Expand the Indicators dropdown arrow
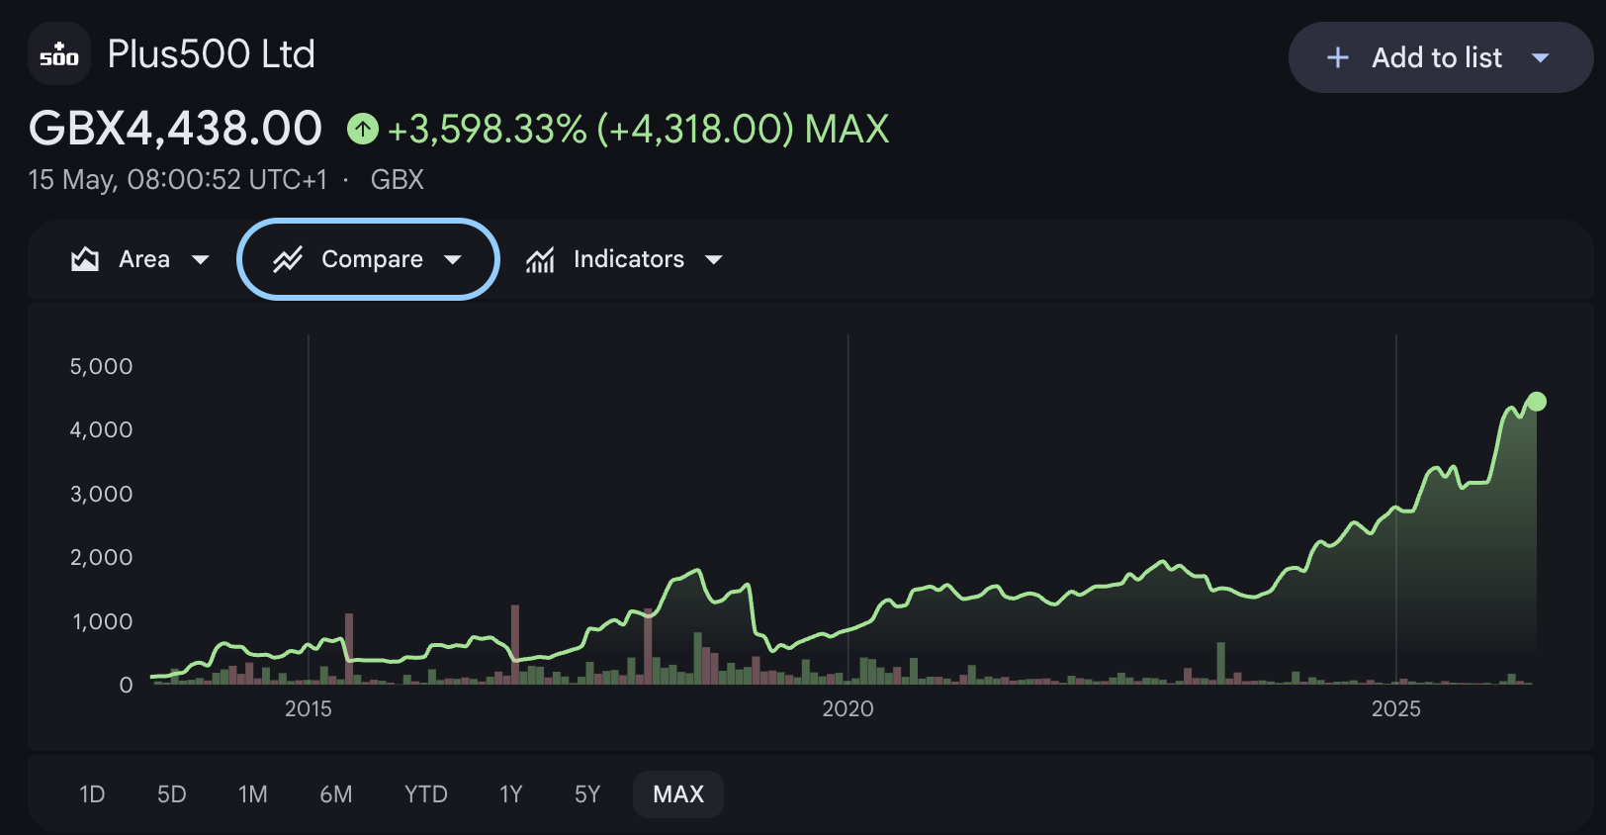1606x835 pixels. [x=714, y=259]
